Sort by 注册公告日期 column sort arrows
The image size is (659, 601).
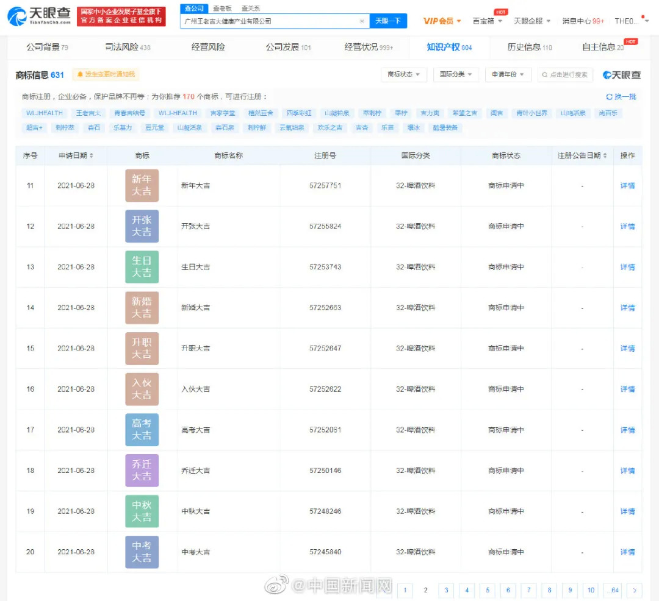coord(605,156)
